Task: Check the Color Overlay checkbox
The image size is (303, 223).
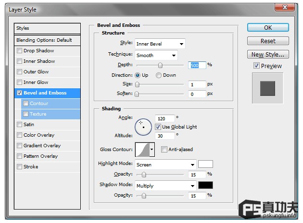Action: click(x=19, y=135)
